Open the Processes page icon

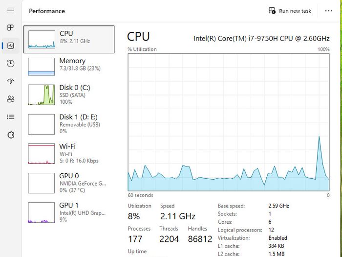click(10, 27)
